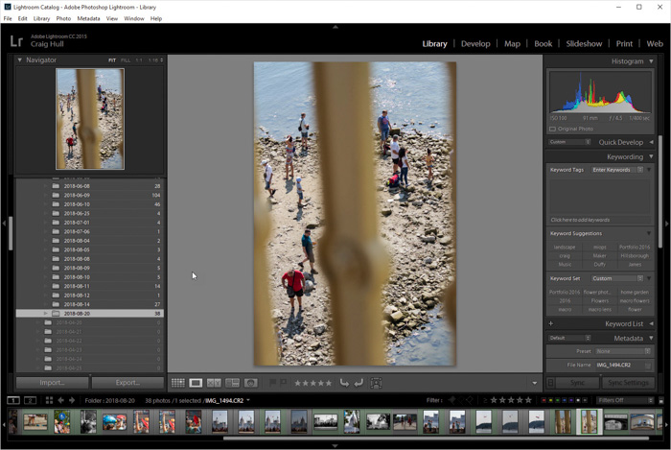Expand the Keyword List panel
The width and height of the screenshot is (671, 450).
click(x=651, y=323)
